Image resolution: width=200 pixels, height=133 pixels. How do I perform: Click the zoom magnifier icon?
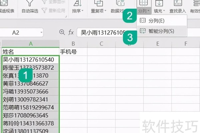click(62, 32)
